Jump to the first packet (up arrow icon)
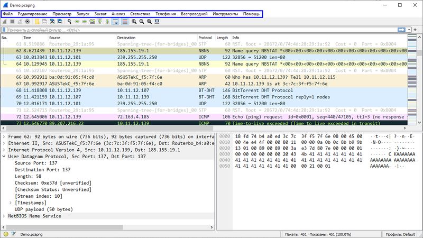423x238 pixels. (99, 22)
